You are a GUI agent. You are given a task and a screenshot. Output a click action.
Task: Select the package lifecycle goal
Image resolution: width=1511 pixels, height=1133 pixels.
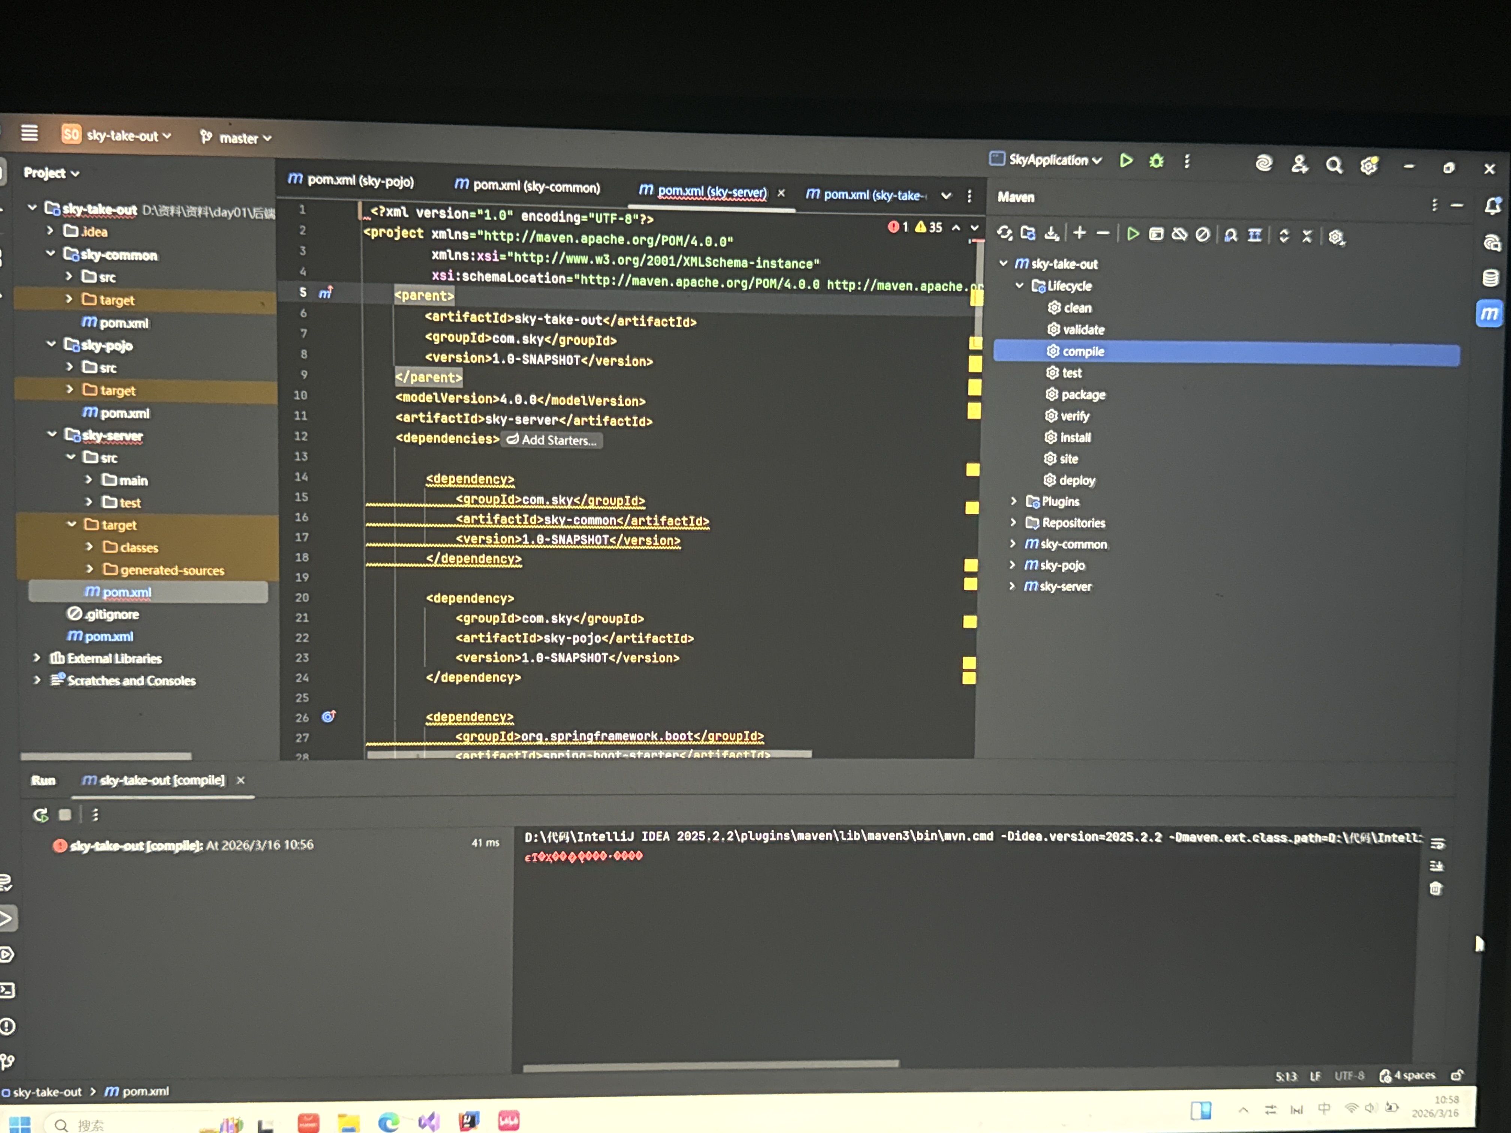coord(1083,395)
